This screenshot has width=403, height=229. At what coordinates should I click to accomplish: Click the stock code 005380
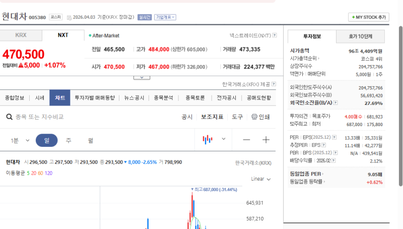click(37, 18)
